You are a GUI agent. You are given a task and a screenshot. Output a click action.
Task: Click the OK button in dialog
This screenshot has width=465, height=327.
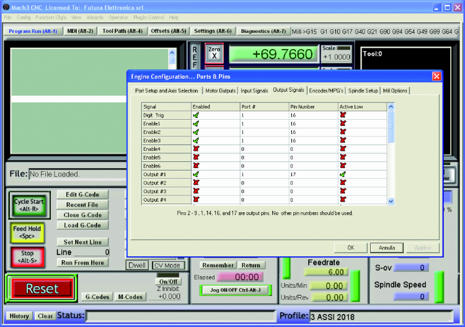(351, 248)
